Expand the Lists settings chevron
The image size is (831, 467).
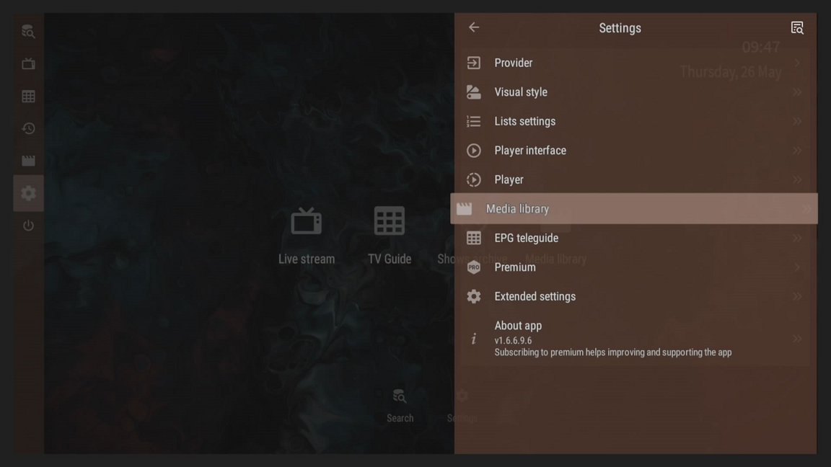pyautogui.click(x=797, y=122)
